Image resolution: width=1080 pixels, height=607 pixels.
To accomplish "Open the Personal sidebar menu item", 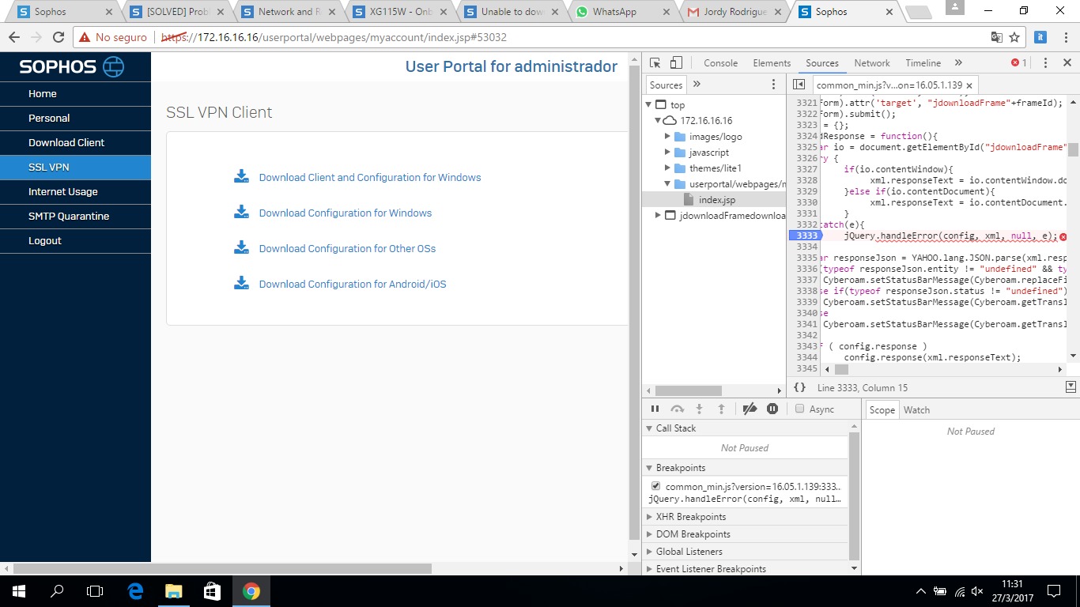I will click(x=75, y=118).
